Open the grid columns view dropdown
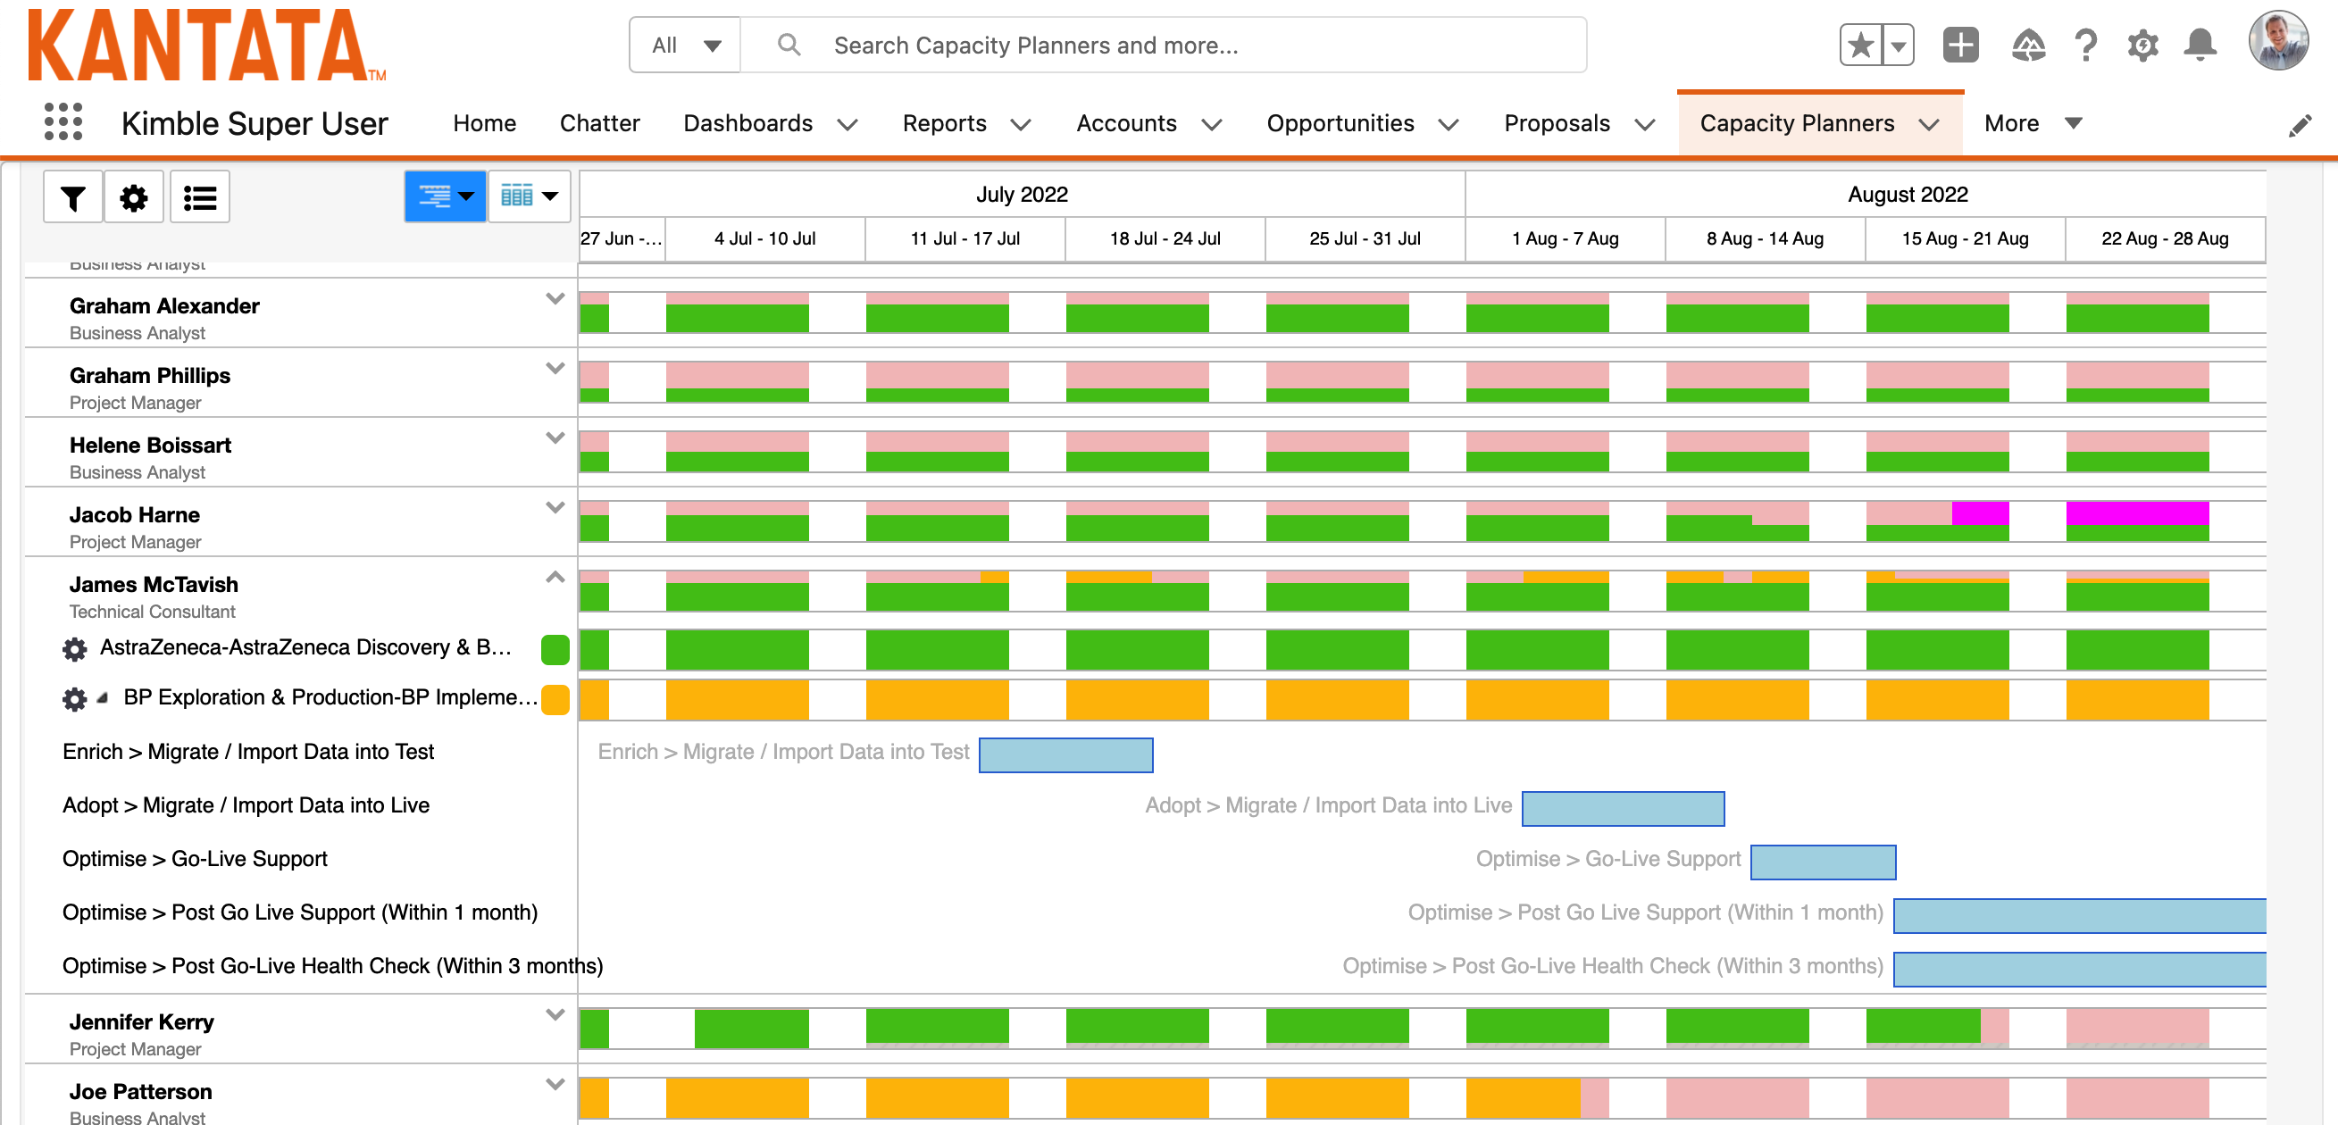This screenshot has width=2338, height=1125. tap(530, 196)
